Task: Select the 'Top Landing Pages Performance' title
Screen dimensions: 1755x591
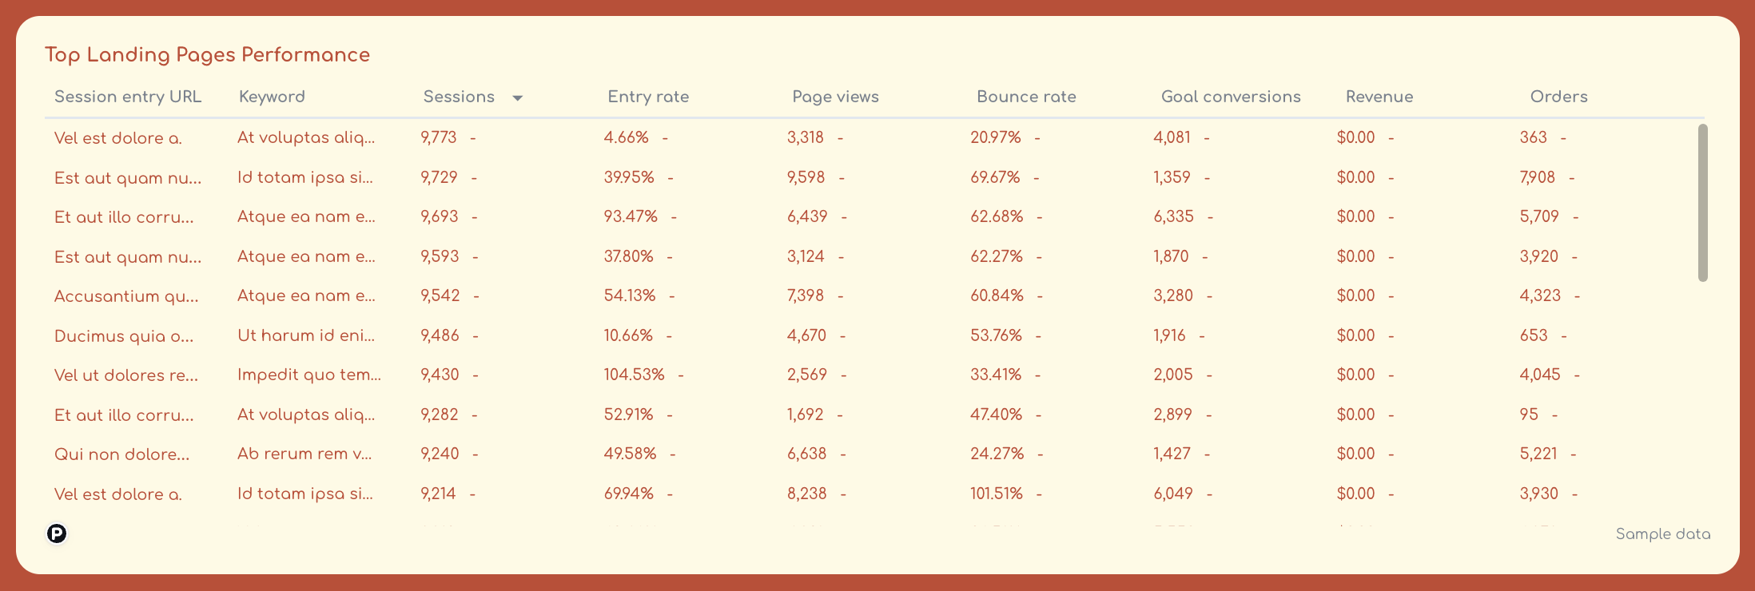Action: [208, 54]
